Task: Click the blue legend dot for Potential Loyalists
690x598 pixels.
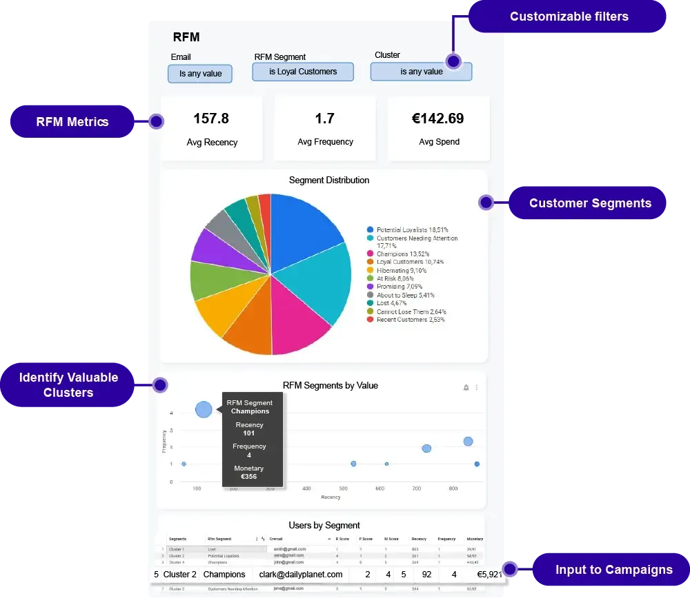Action: (370, 229)
